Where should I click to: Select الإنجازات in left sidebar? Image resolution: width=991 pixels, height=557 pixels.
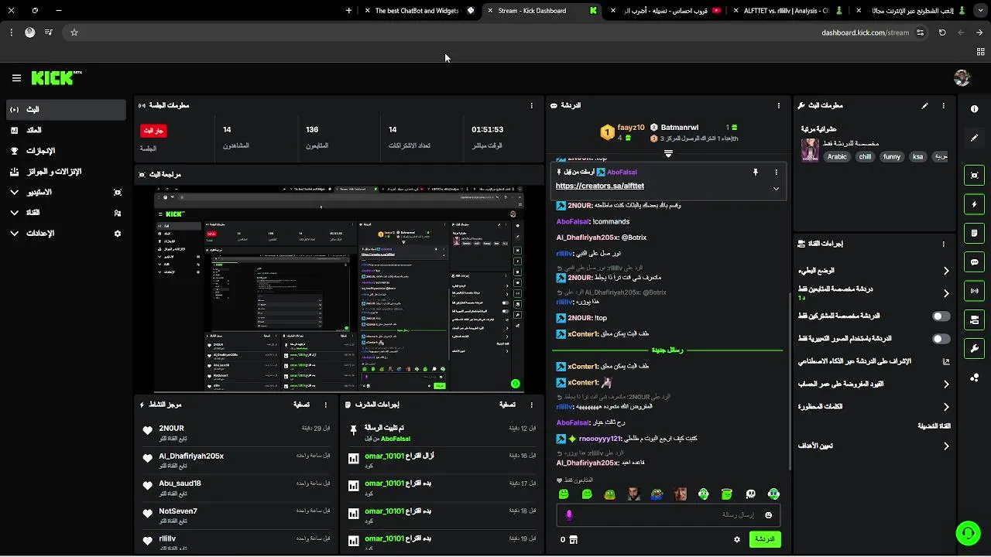[65, 151]
